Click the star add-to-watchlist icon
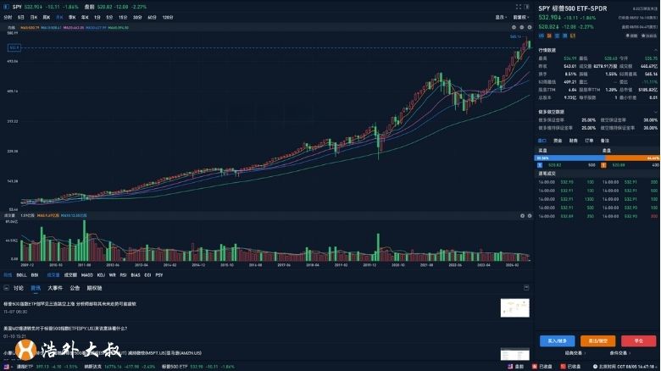661x371 pixels. pos(643,36)
